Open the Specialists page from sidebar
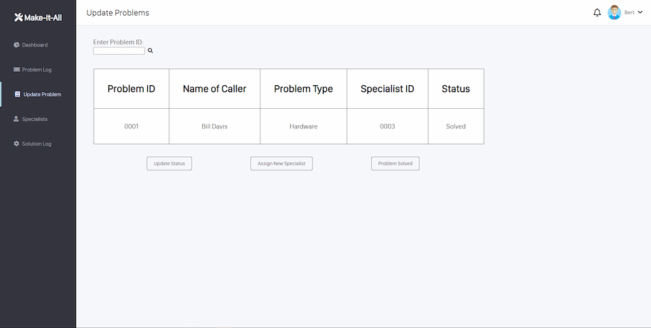This screenshot has width=651, height=328. click(34, 119)
